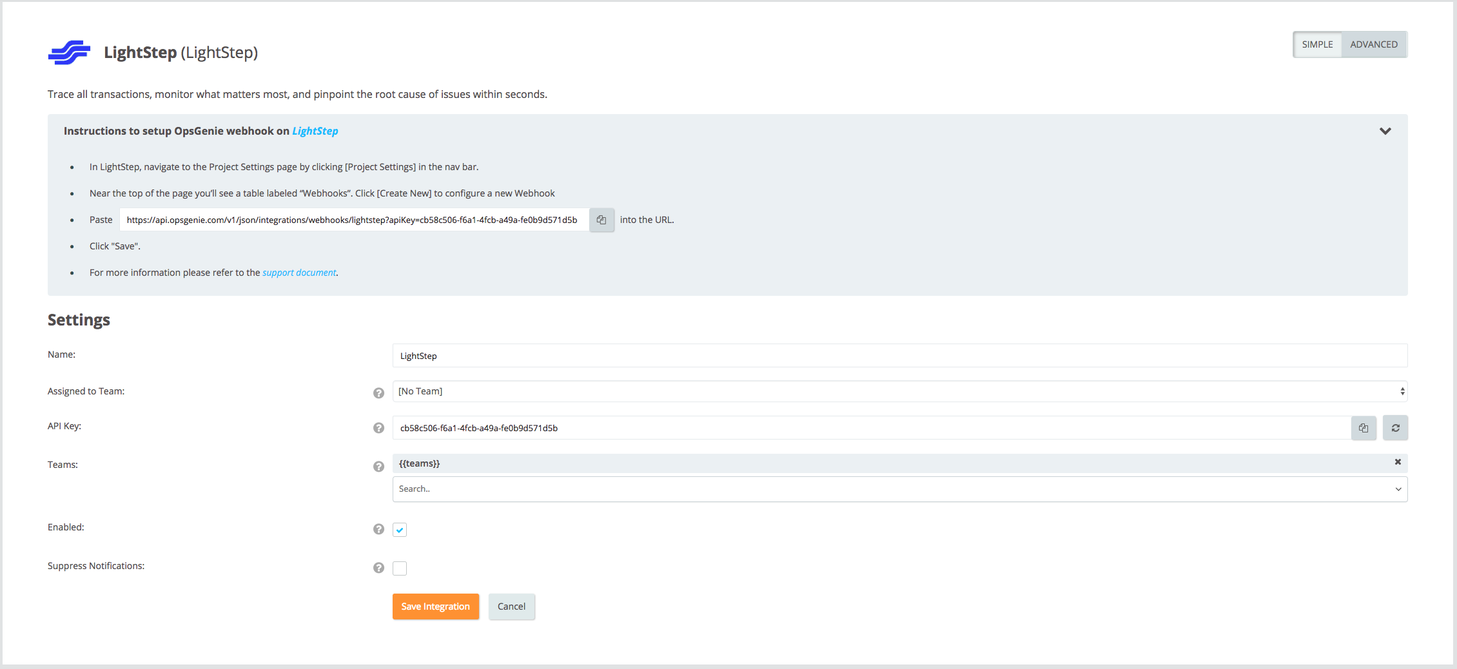Switch to the Simple tab
This screenshot has width=1457, height=669.
(x=1317, y=44)
